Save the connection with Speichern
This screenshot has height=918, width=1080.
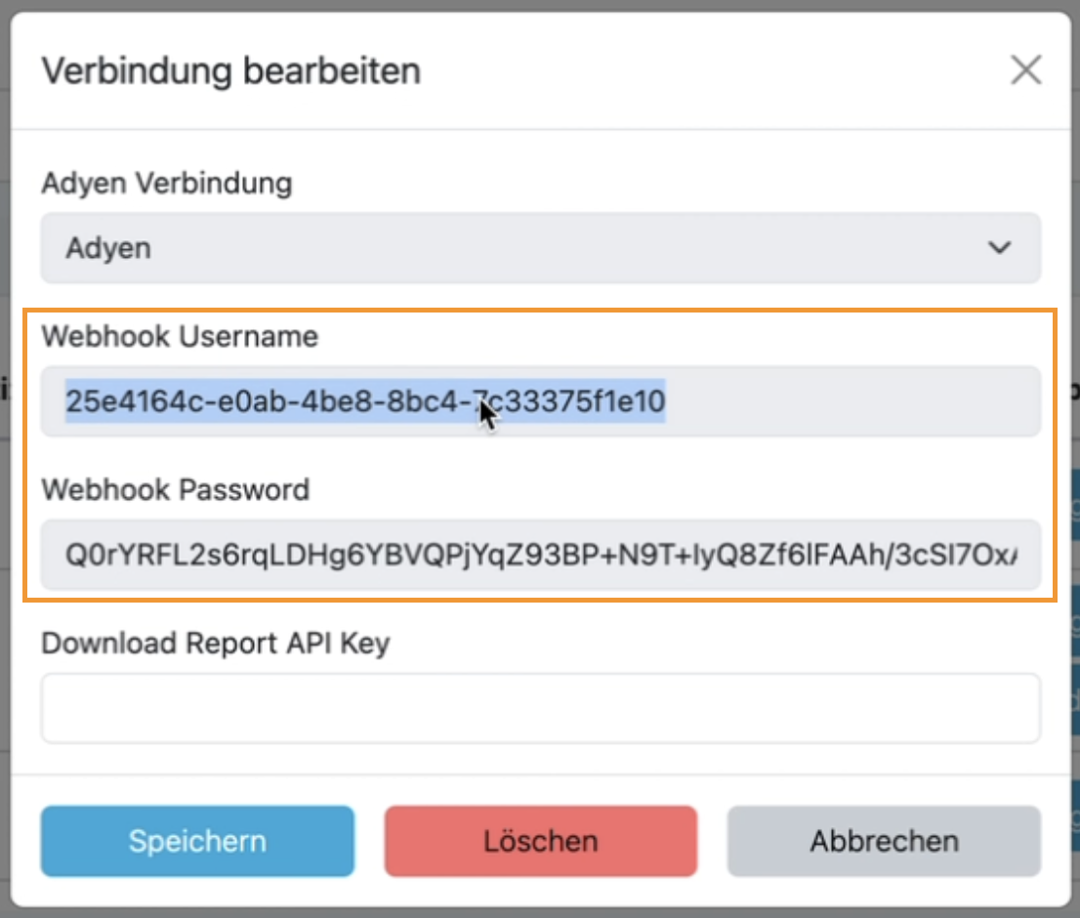click(196, 841)
